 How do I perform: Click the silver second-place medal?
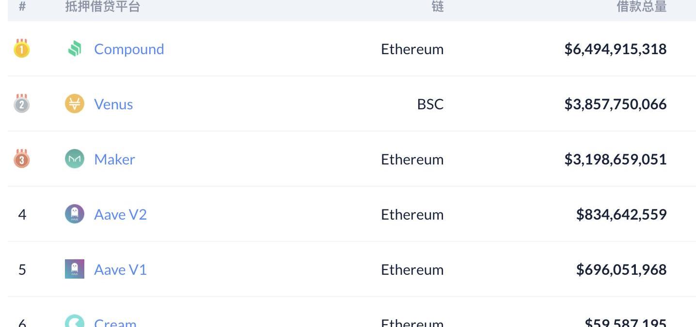[x=22, y=104]
